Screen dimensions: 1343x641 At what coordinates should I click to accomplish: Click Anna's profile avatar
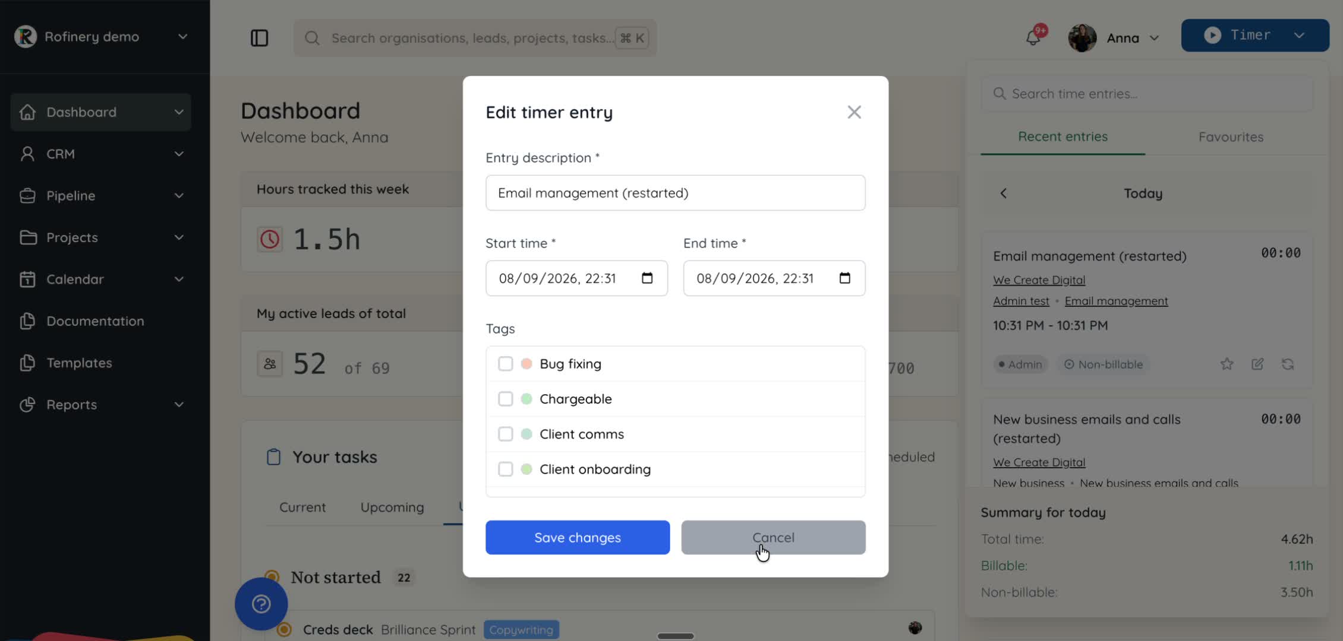[1082, 38]
